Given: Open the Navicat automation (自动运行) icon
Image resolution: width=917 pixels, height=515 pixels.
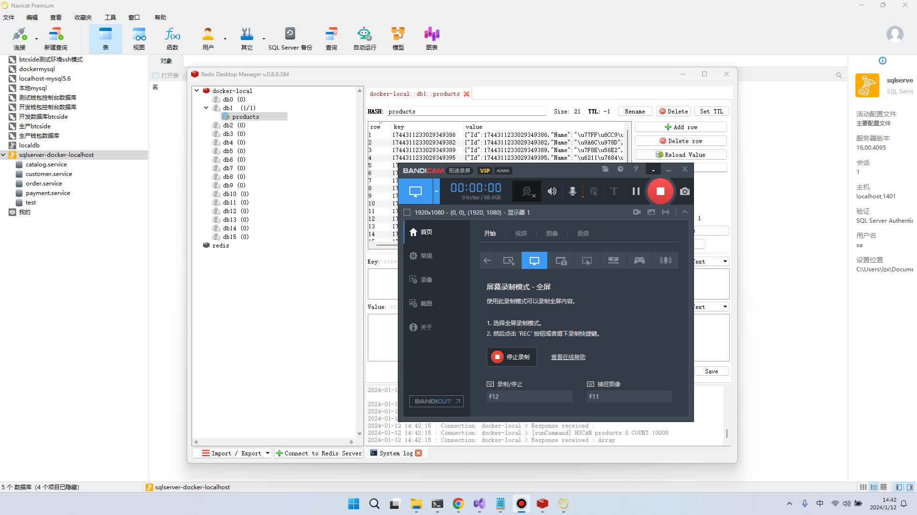Looking at the screenshot, I should pyautogui.click(x=364, y=38).
